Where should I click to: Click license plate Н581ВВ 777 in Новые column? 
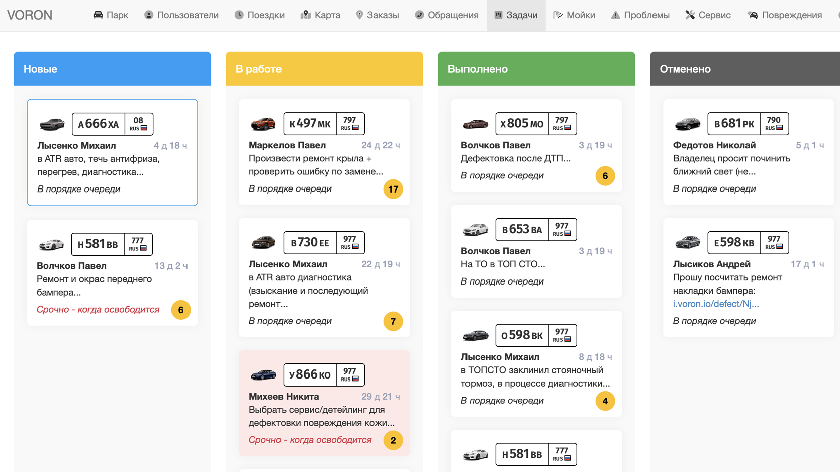tap(112, 244)
